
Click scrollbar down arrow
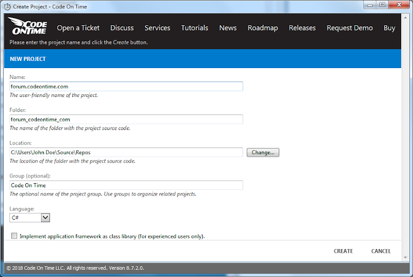click(405, 257)
